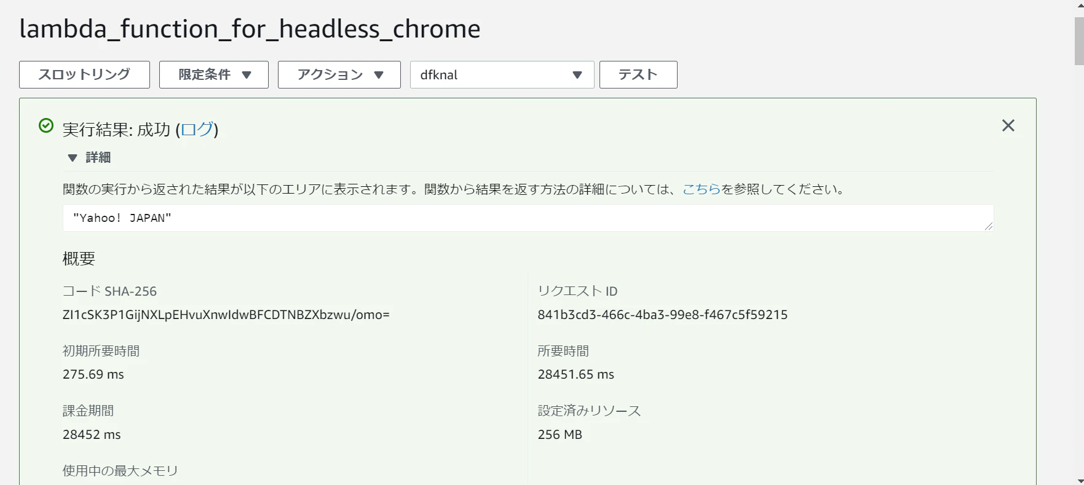The height and width of the screenshot is (485, 1084).
Task: Open the アクション dropdown menu
Action: tap(339, 74)
